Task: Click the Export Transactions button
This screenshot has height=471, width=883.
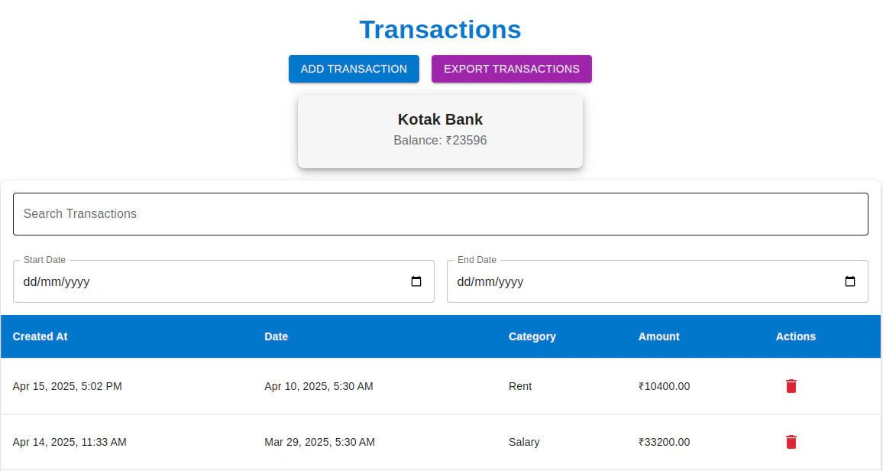Action: 511,69
